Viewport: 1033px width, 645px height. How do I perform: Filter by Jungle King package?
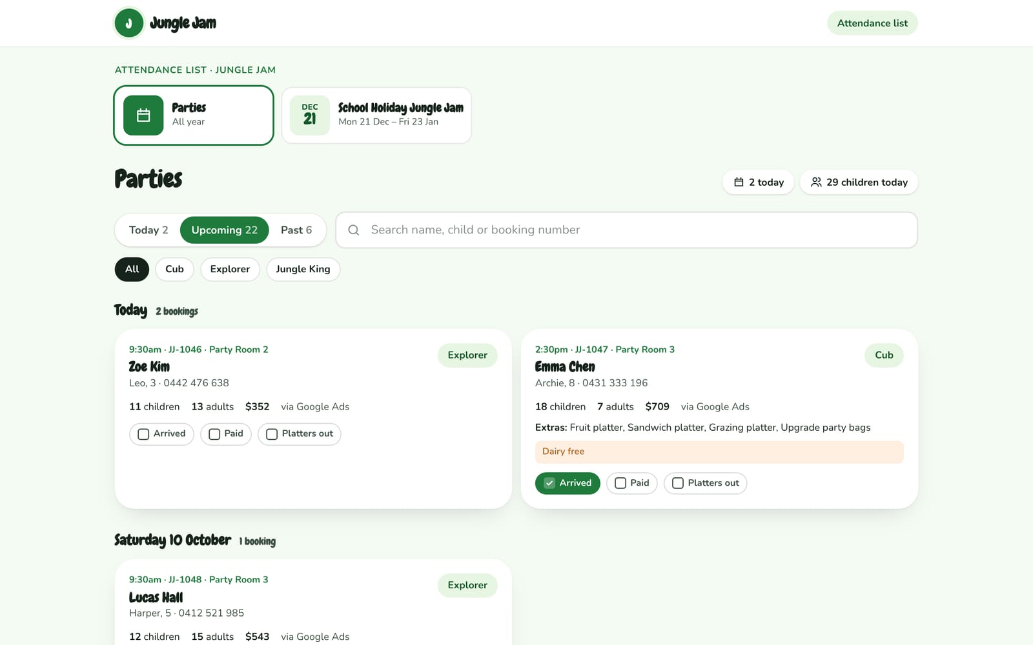pos(303,269)
